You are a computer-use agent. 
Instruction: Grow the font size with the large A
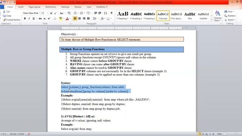pos(51,13)
